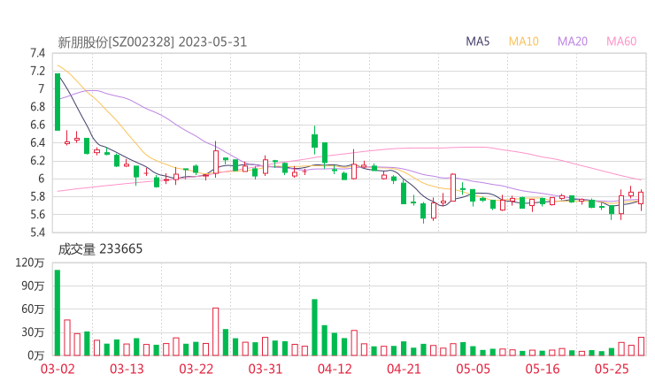Click the 7.2 price axis label
Image resolution: width=655 pixels, height=389 pixels.
pyautogui.click(x=37, y=71)
